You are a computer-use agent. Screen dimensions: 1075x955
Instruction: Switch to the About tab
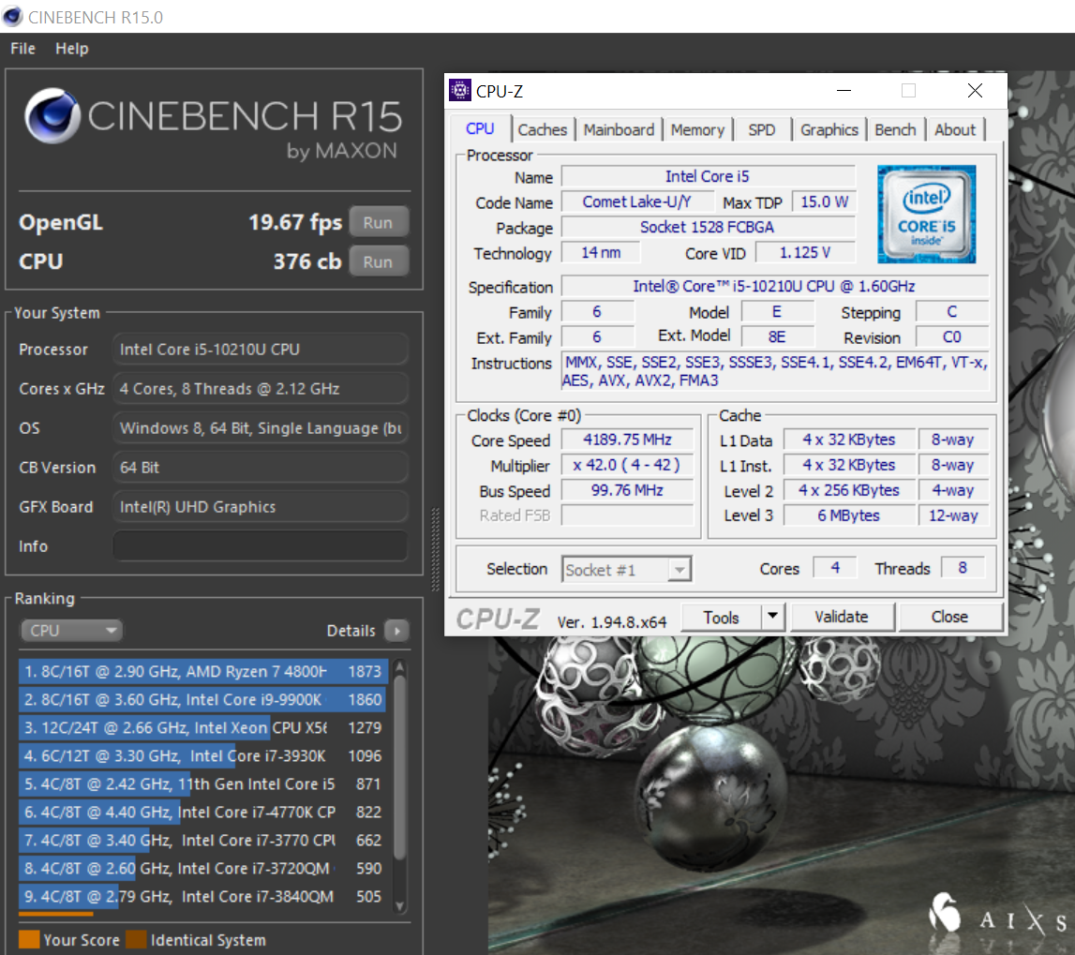(955, 129)
